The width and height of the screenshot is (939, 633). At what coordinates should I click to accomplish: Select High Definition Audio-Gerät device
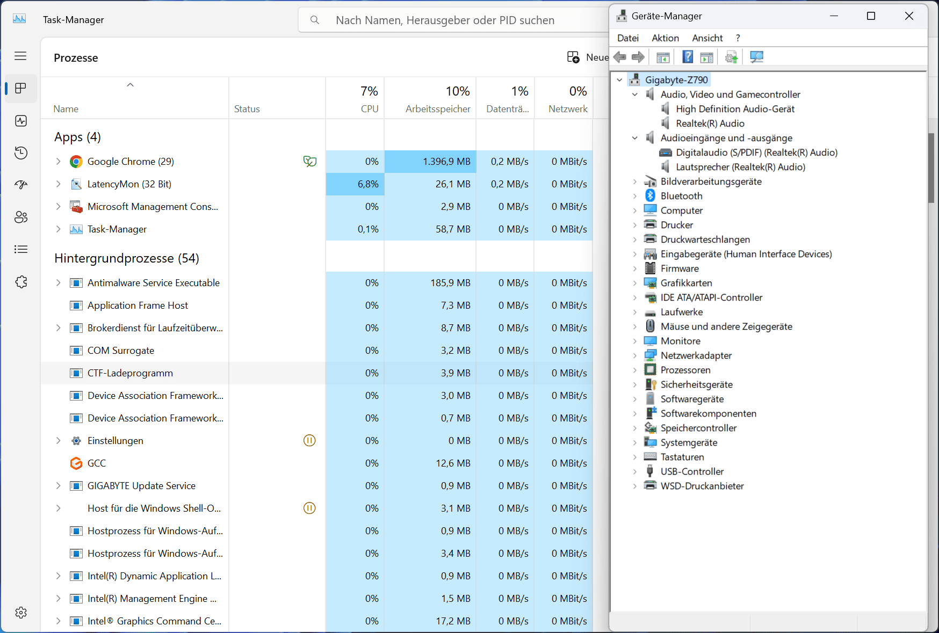[x=735, y=108]
